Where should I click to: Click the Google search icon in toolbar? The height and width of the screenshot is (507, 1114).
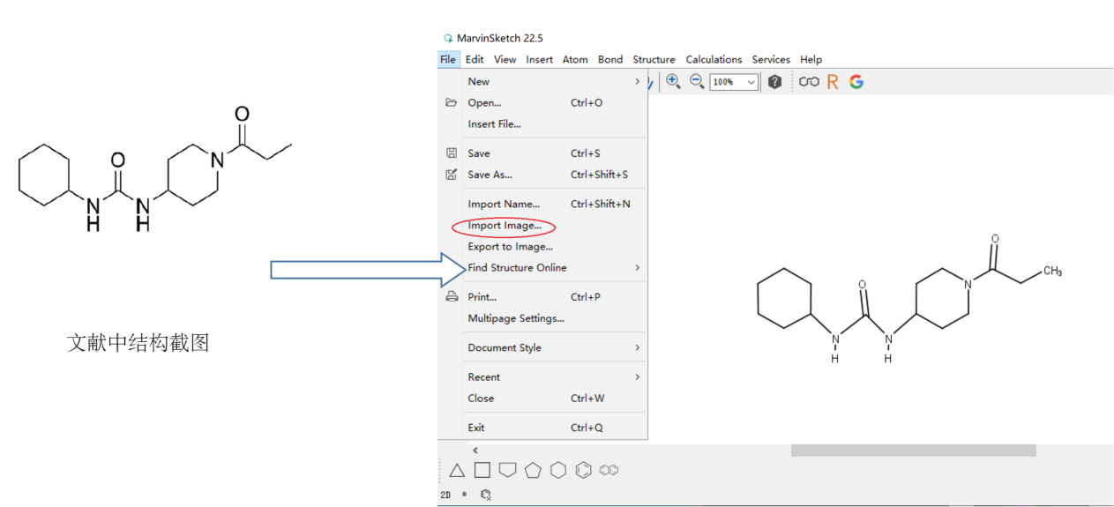[x=856, y=82]
